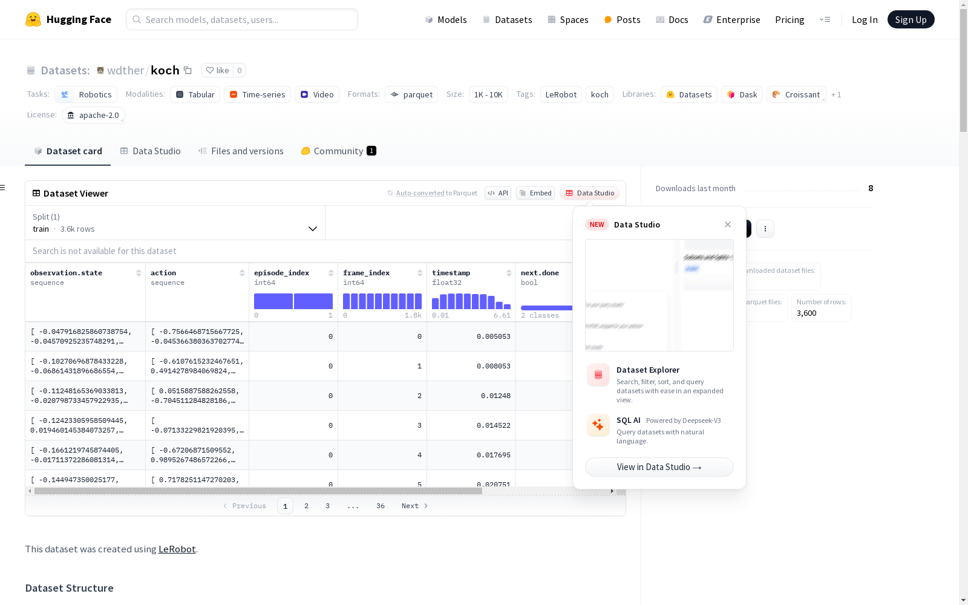Click the episode_index histogram bar
Screen dimensions: 968x605
(x=293, y=301)
